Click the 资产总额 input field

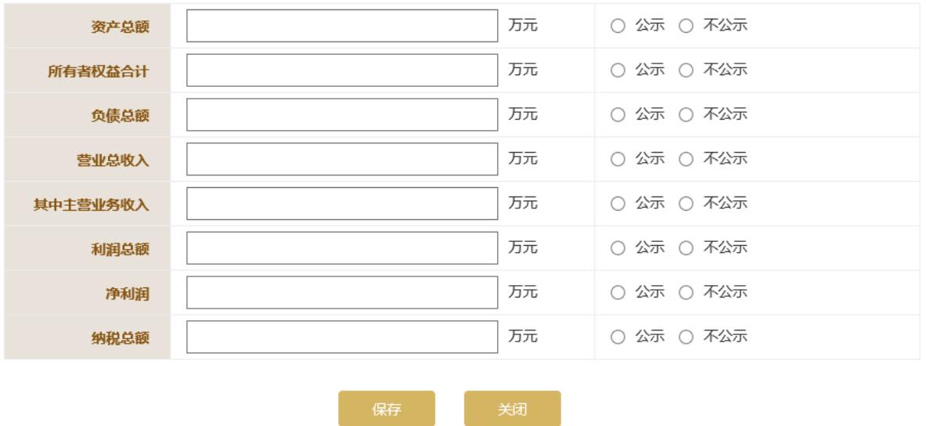(x=342, y=26)
